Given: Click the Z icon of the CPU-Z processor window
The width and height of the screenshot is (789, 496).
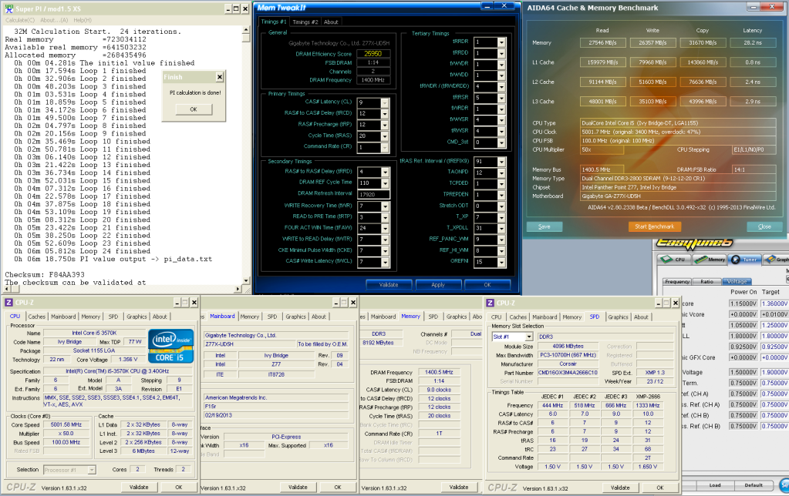Looking at the screenshot, I should coord(8,303).
